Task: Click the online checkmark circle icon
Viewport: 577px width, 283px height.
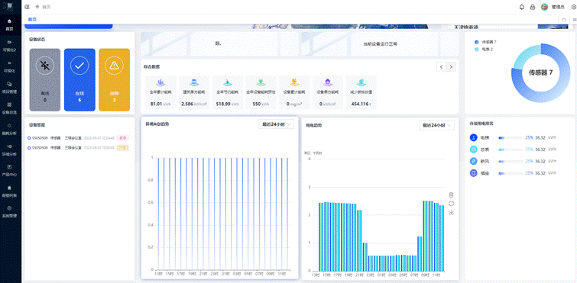Action: click(79, 66)
